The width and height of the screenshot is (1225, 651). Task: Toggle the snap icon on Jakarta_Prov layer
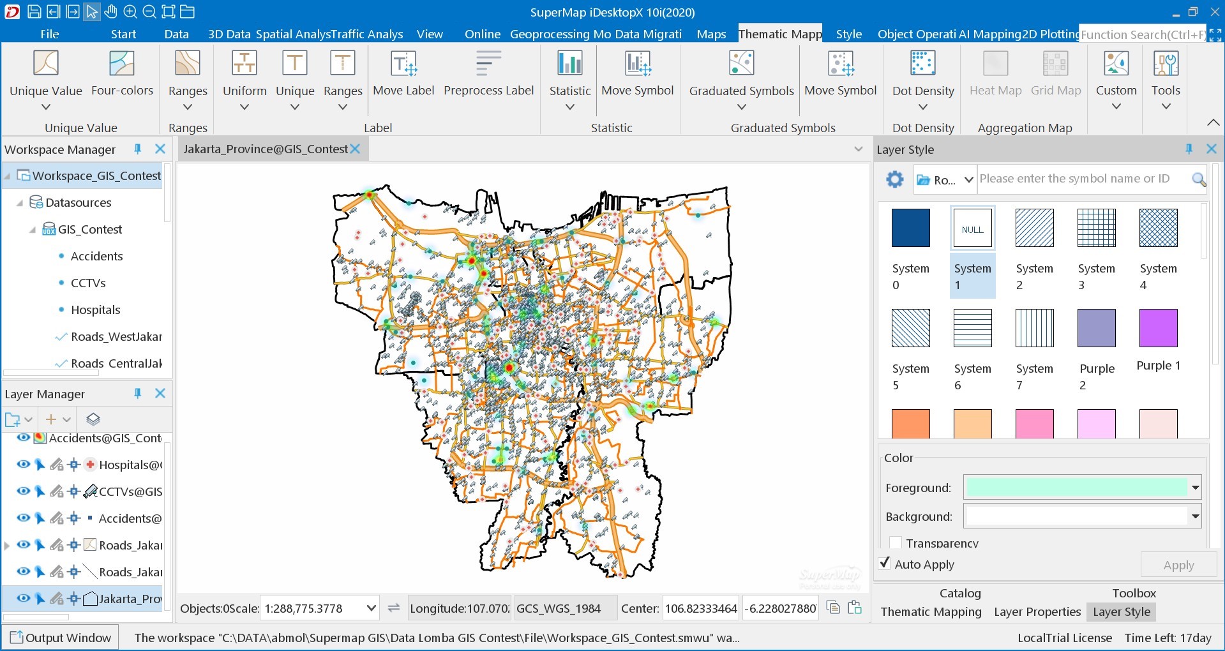click(x=73, y=599)
